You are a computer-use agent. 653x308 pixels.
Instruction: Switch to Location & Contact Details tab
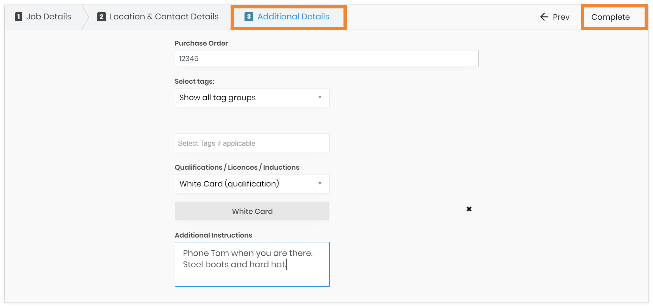point(164,17)
